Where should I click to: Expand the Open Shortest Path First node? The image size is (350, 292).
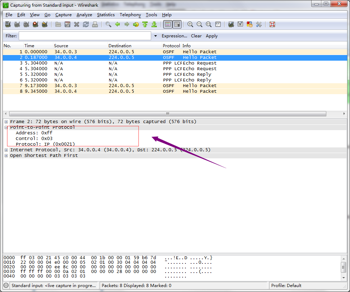(6, 156)
